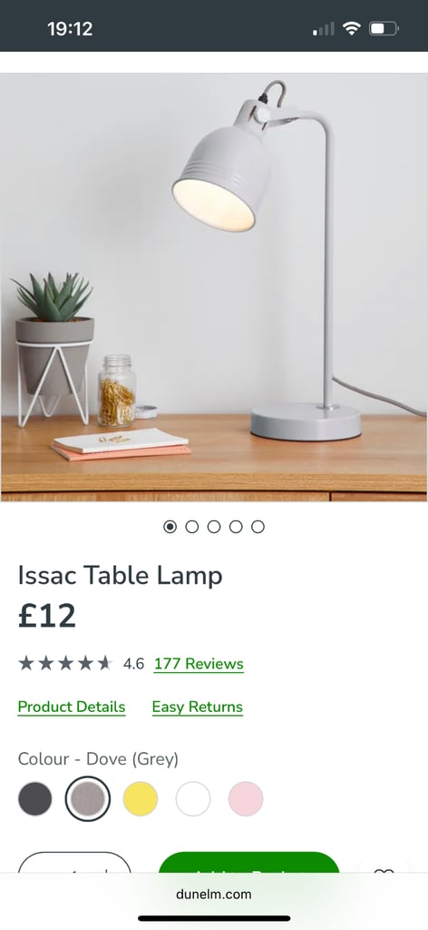428x930 pixels.
Task: Open the Product Details link
Action: pyautogui.click(x=72, y=707)
